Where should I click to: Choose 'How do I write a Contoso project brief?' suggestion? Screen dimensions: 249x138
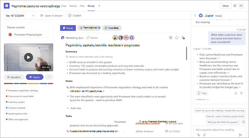coord(225,116)
